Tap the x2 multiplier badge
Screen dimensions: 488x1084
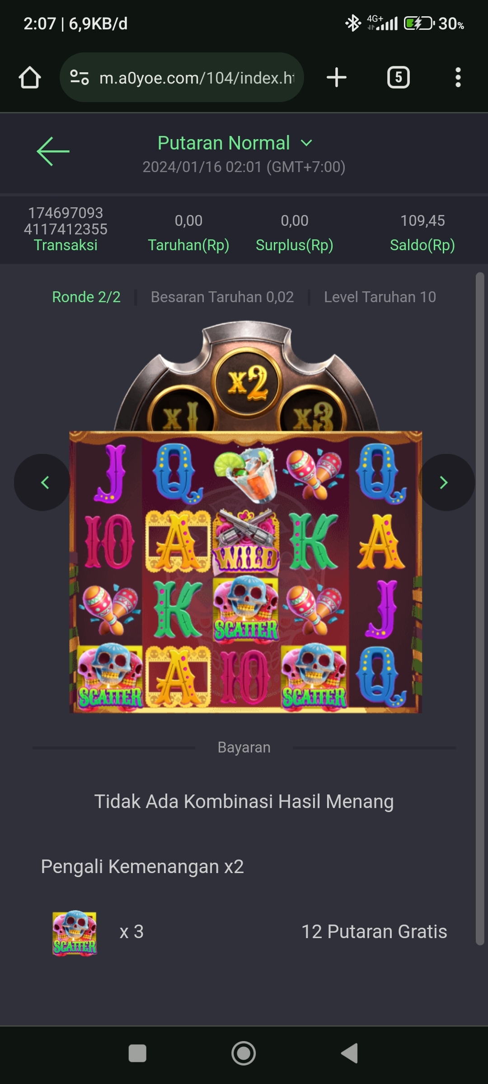coord(247,383)
